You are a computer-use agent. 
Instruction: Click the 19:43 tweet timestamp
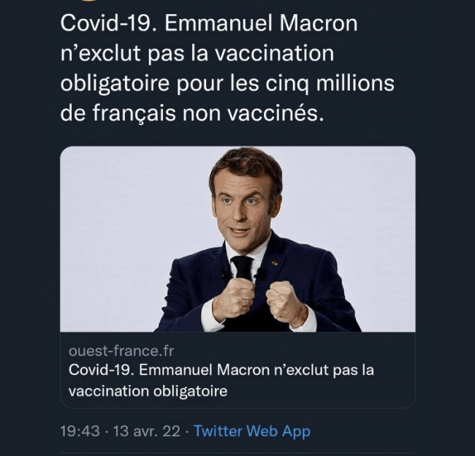click(x=78, y=431)
